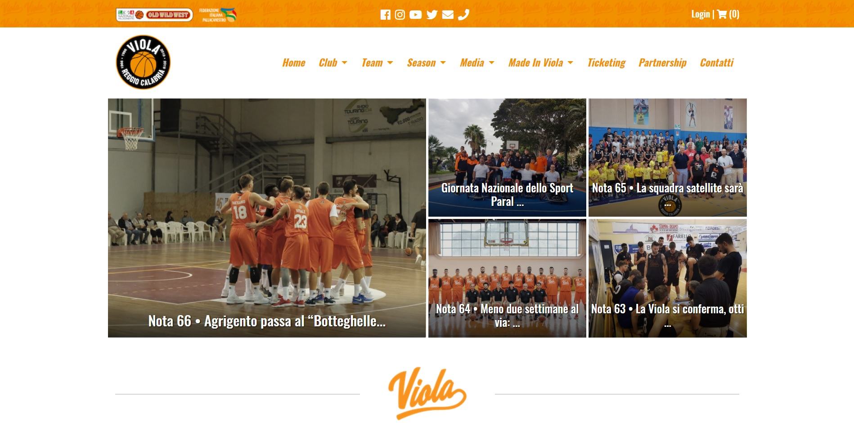Open the YouTube icon in header
The height and width of the screenshot is (423, 854).
click(416, 15)
